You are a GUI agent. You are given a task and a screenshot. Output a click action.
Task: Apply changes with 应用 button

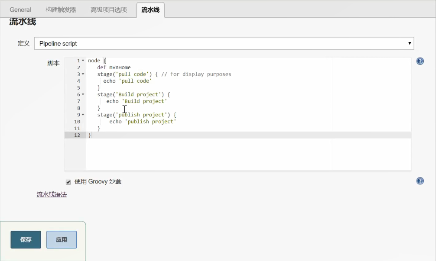pyautogui.click(x=62, y=240)
